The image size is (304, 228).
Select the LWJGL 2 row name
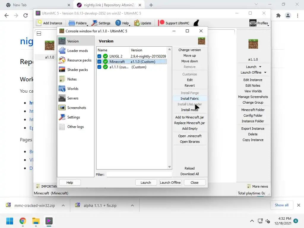116,56
